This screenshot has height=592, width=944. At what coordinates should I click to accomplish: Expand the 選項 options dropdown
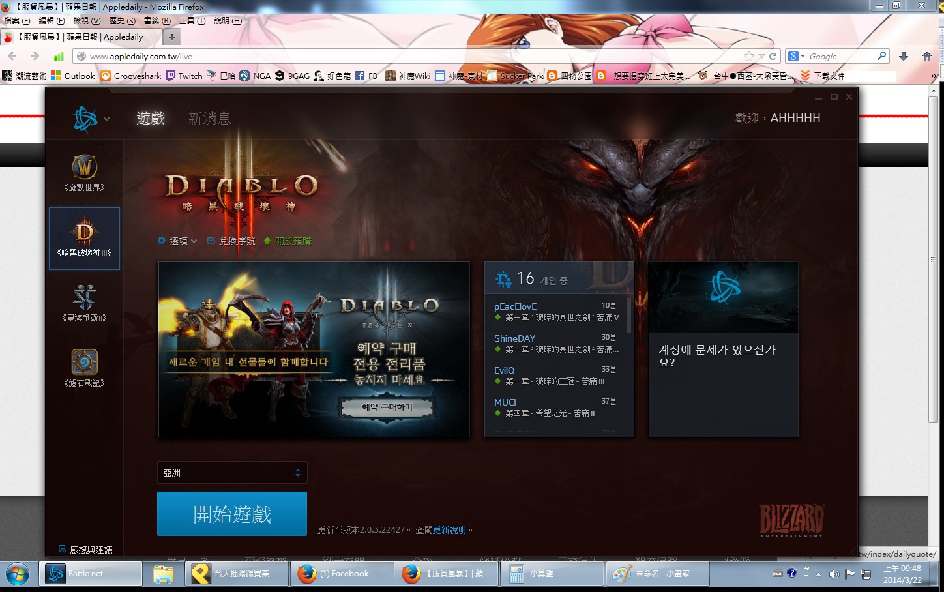tap(177, 241)
